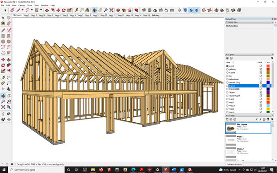Switch to Vegg 10 scene tab
Screen dimensions: 277x173
103,16
